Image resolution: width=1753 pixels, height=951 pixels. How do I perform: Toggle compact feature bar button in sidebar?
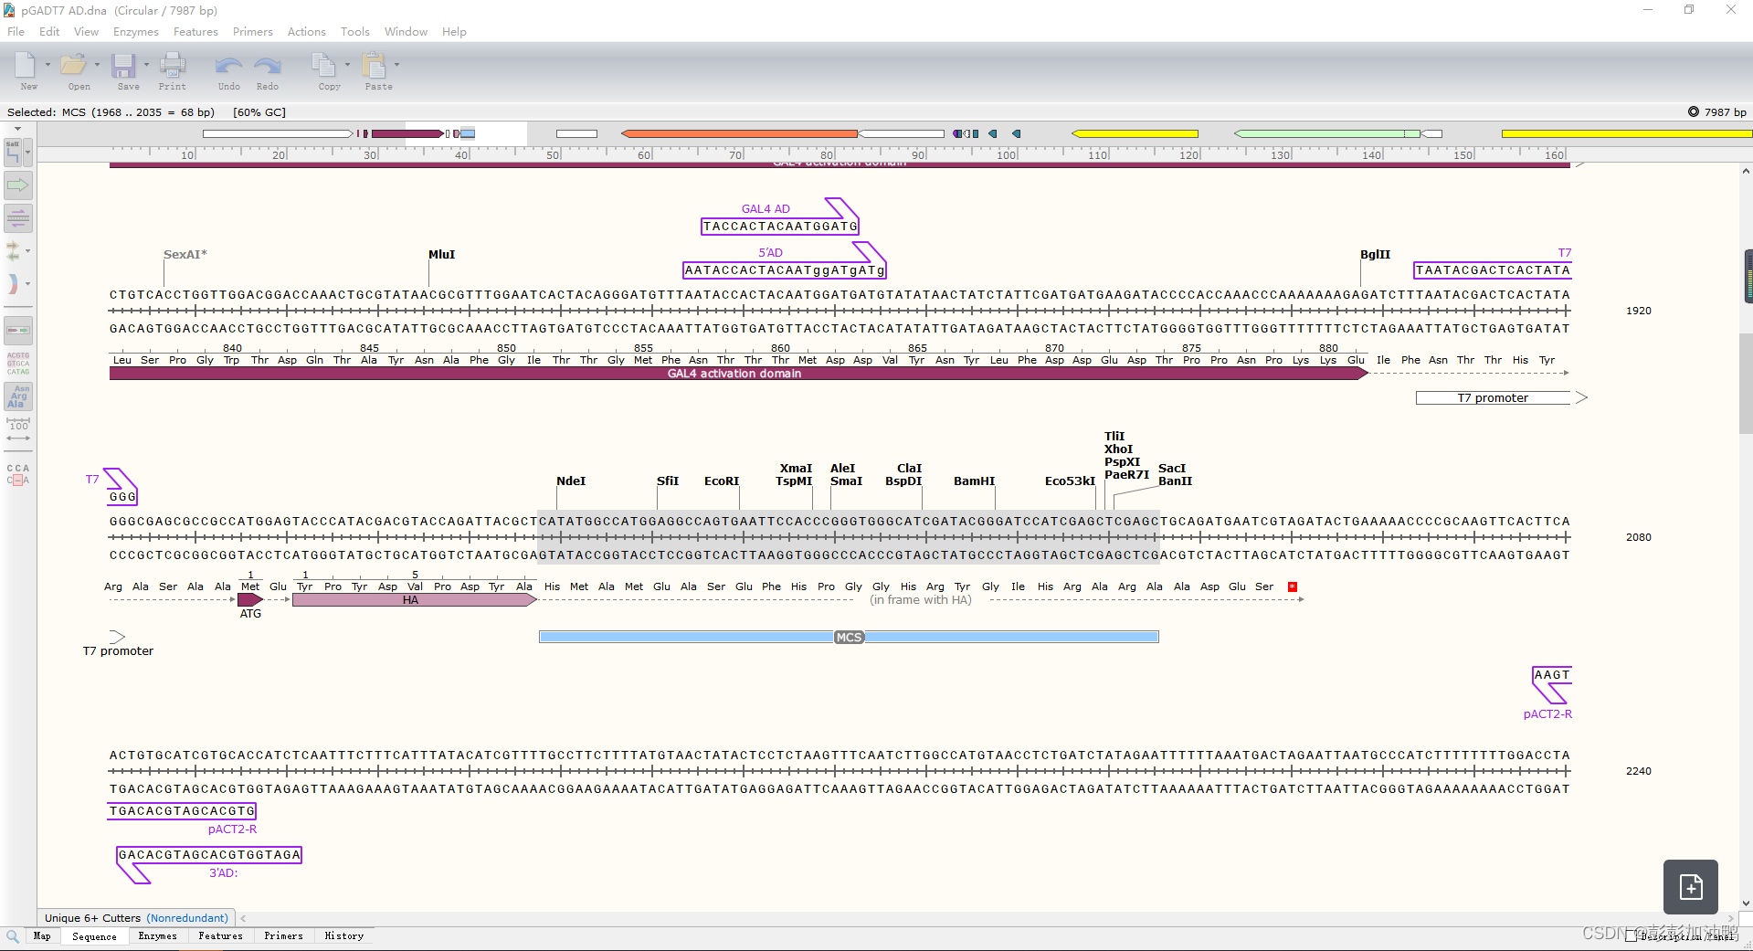(18, 330)
